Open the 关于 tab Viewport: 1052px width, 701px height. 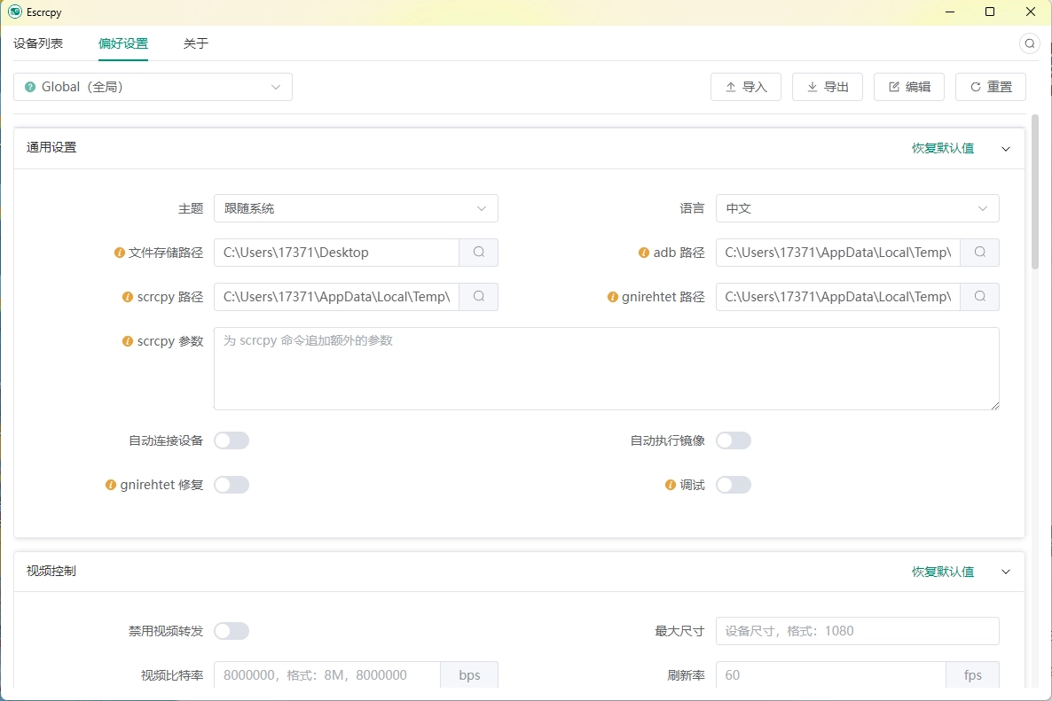click(x=195, y=43)
